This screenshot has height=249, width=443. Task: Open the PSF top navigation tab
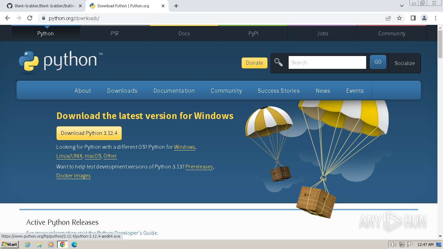click(x=115, y=33)
